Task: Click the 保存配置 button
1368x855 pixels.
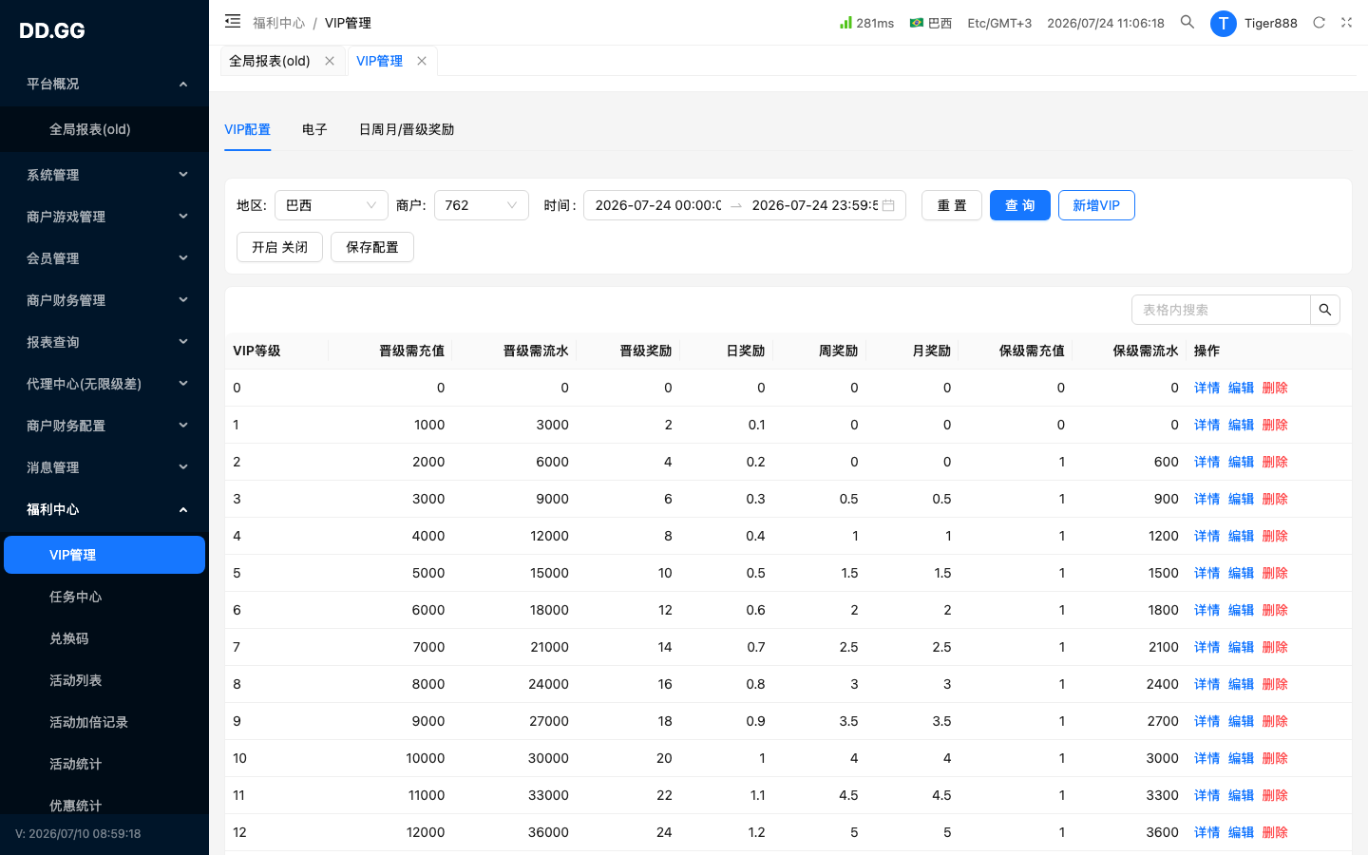Action: pos(372,247)
